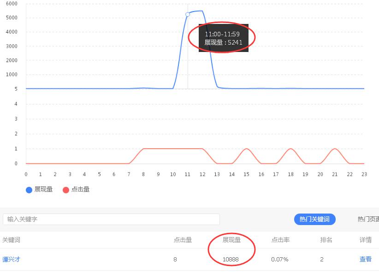Open the 谭兴才 keyword link

tap(11, 260)
